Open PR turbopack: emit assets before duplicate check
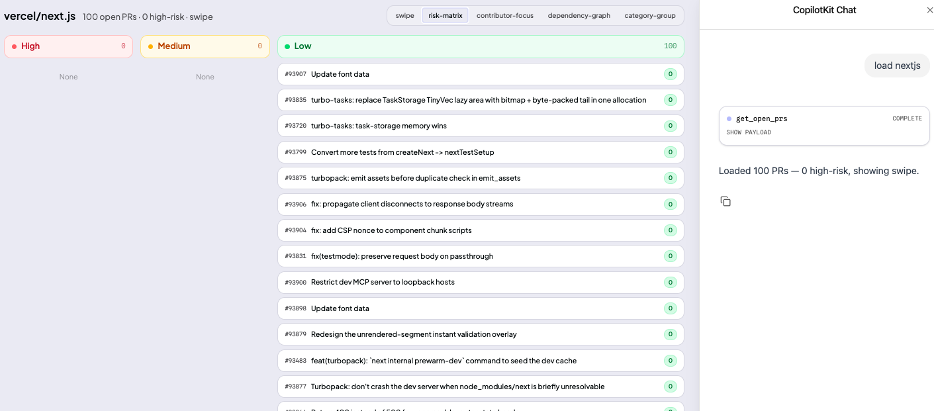 [x=481, y=178]
